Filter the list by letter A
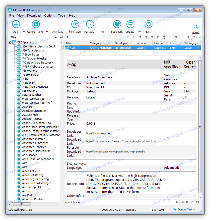210x220 pixels. click(67, 37)
